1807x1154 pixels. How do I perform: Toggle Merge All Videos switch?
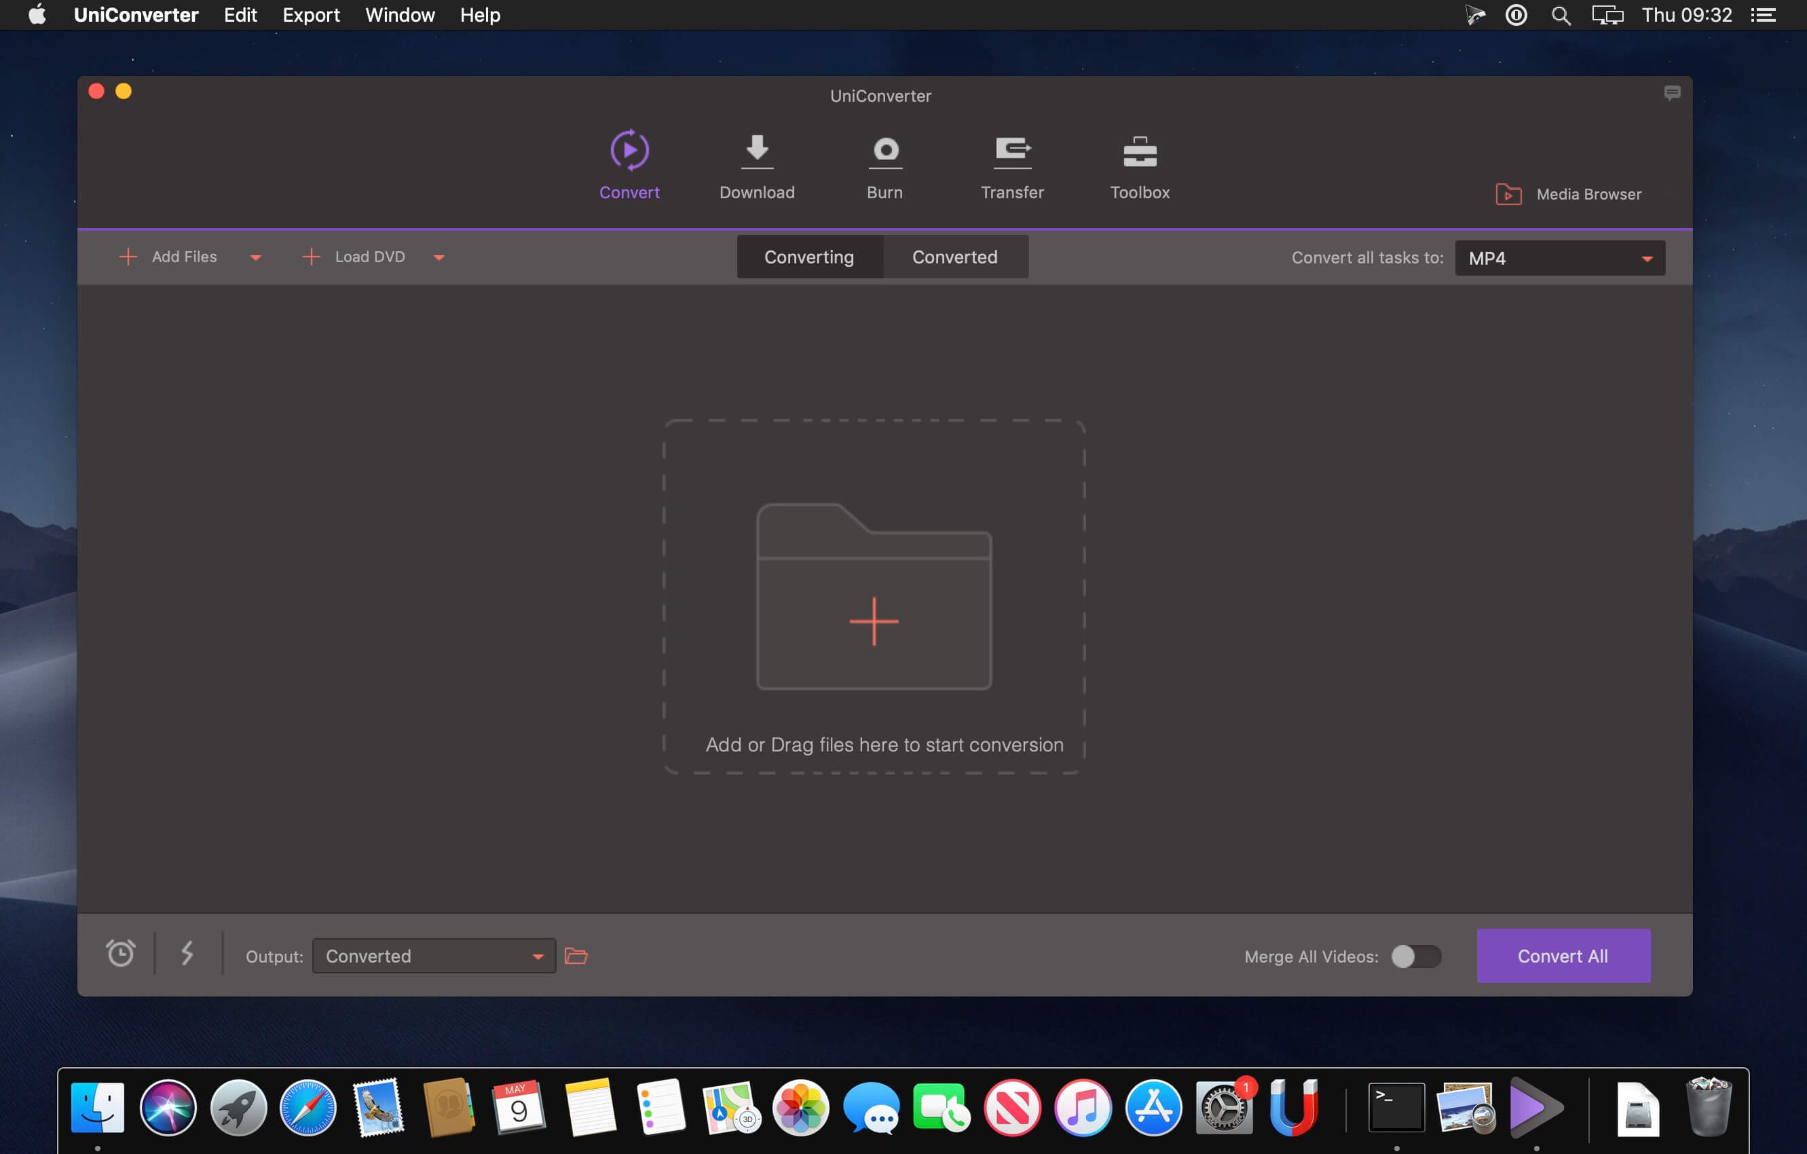(x=1415, y=956)
